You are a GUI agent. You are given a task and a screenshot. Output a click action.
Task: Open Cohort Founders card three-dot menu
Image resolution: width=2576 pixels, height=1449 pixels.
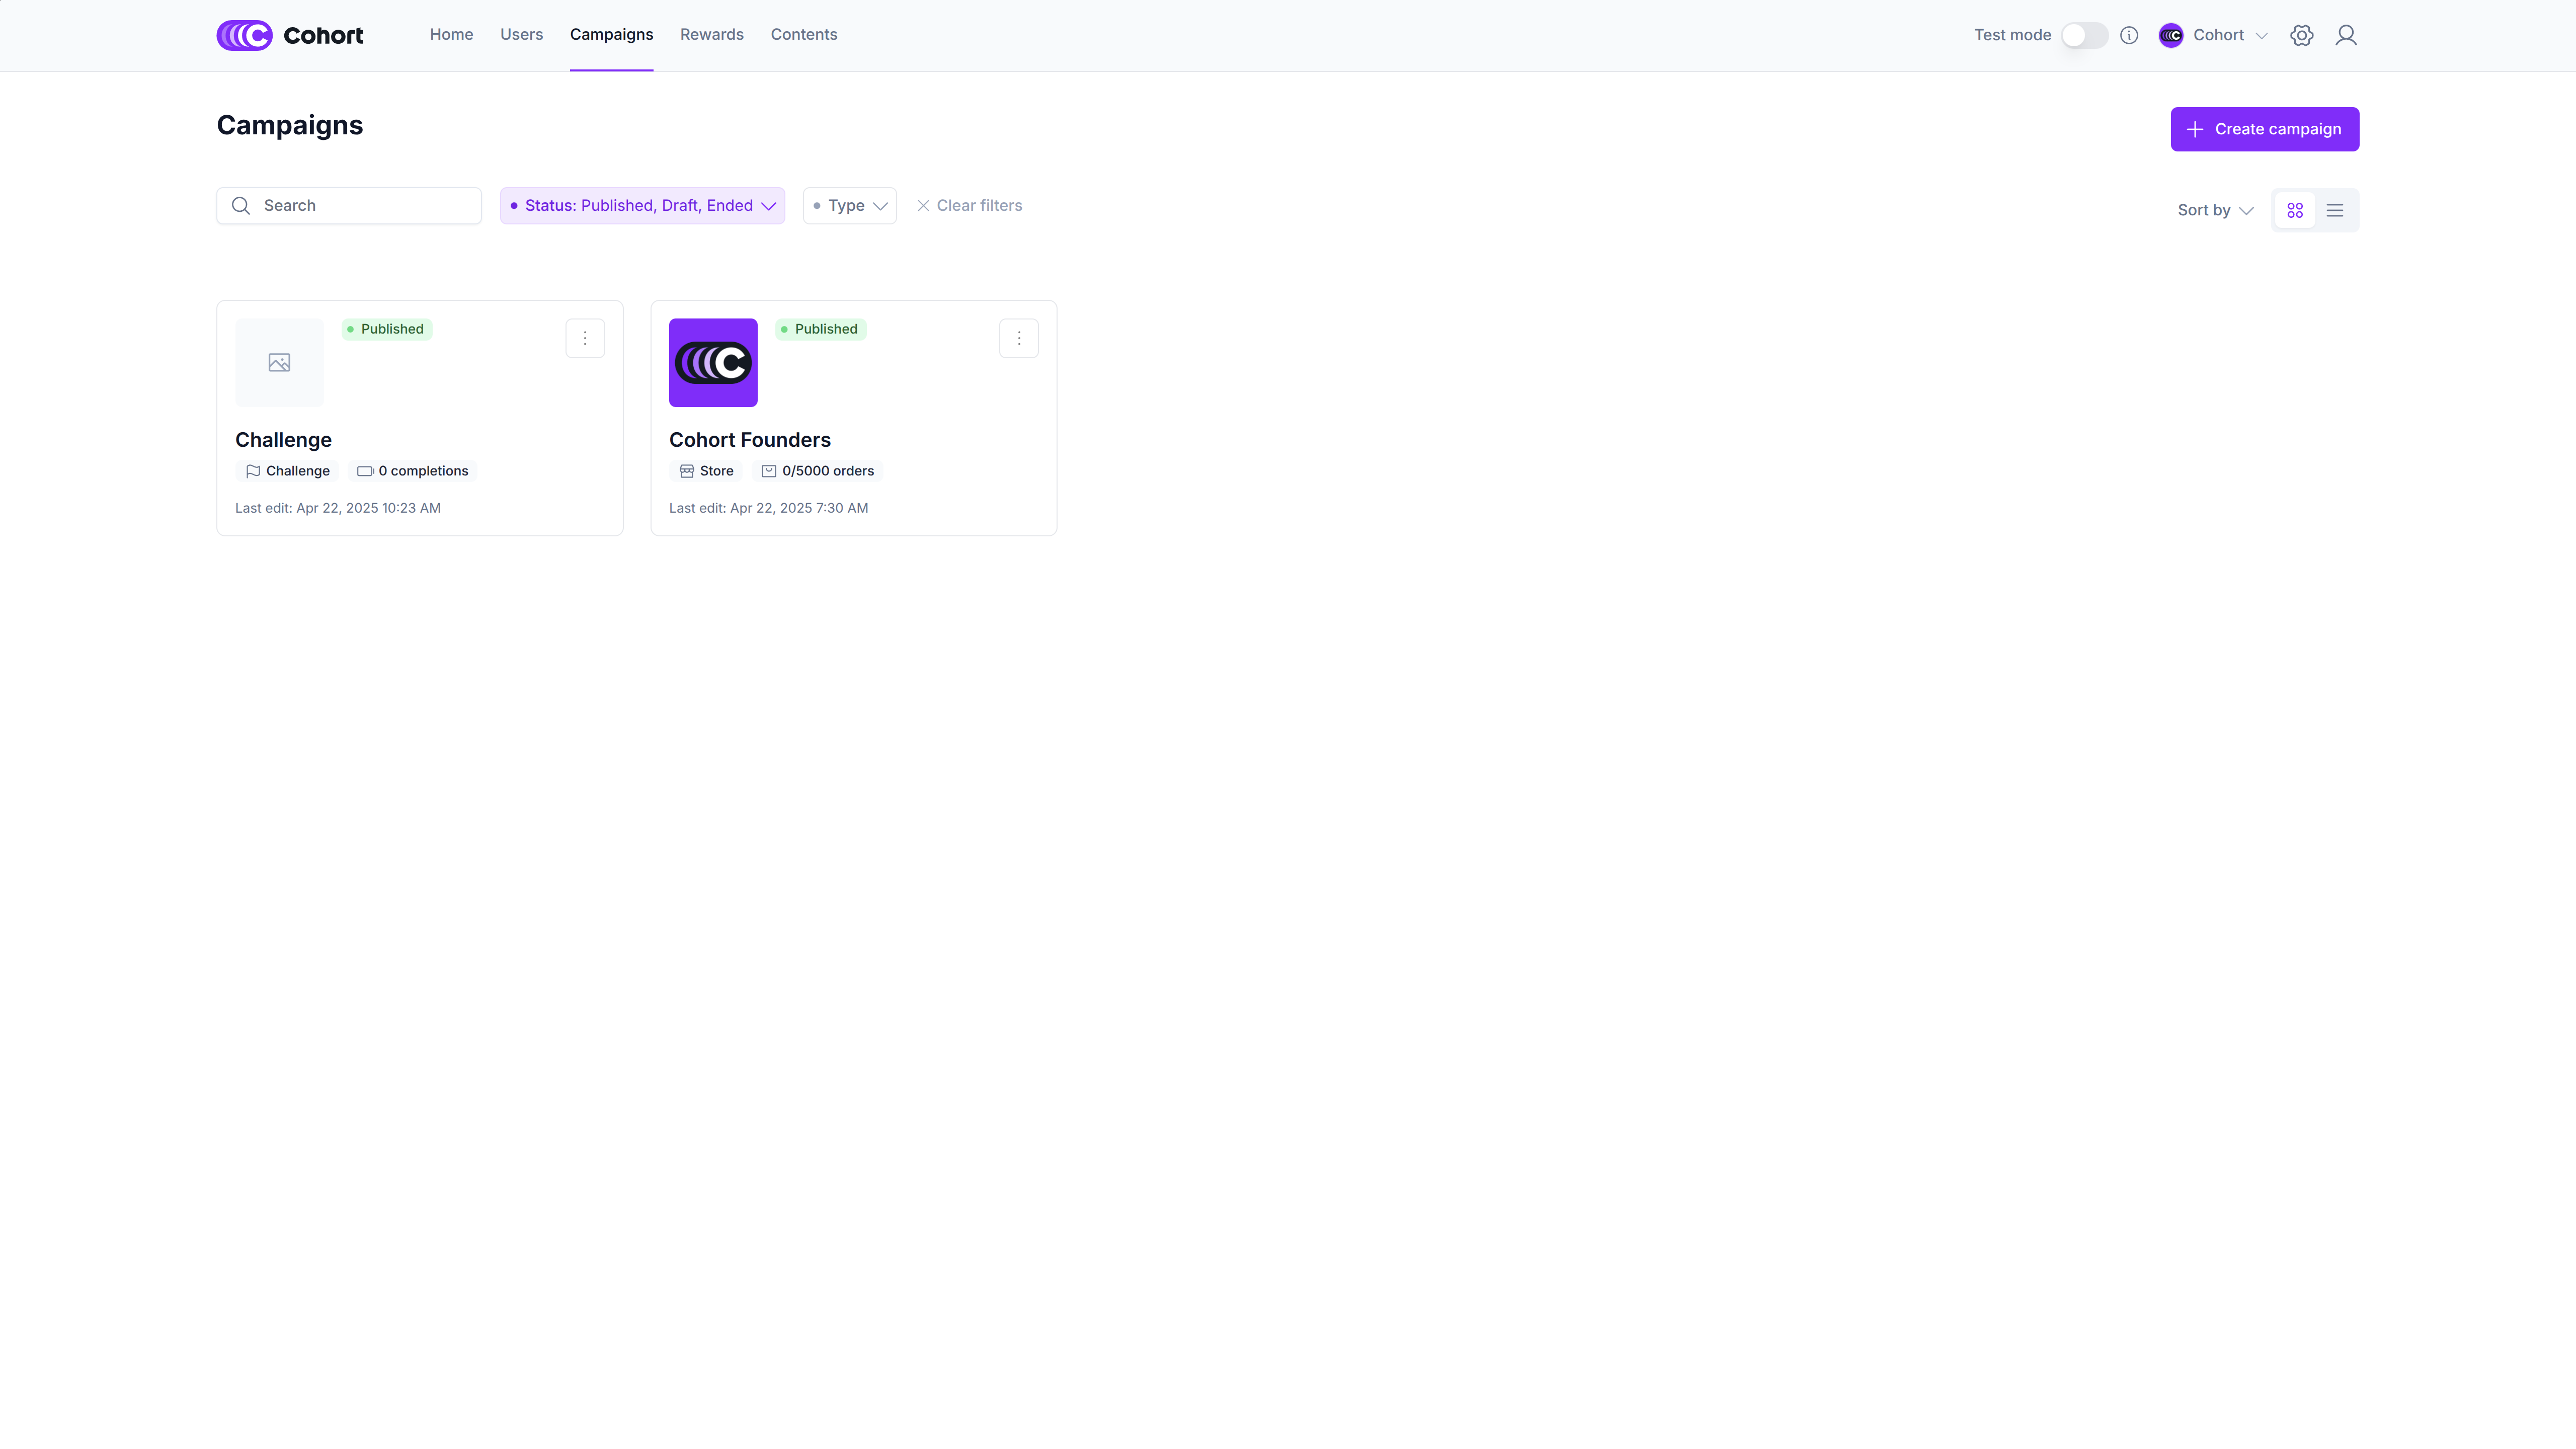pyautogui.click(x=1018, y=338)
